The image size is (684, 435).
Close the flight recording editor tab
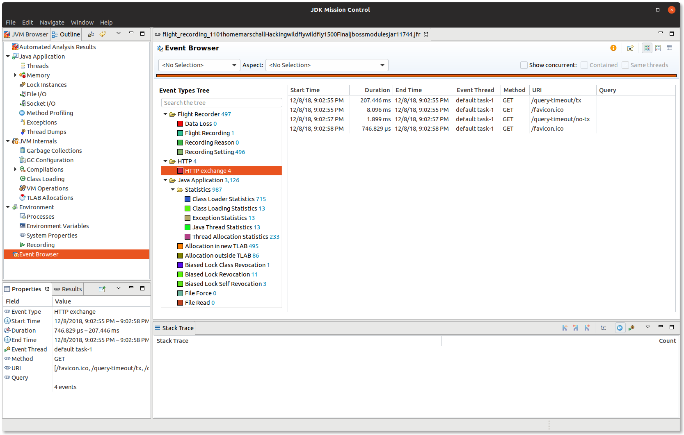click(x=426, y=34)
